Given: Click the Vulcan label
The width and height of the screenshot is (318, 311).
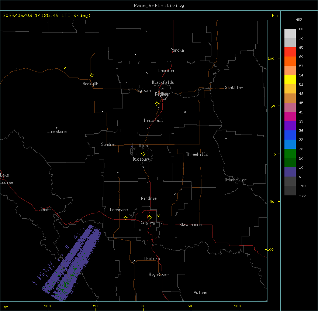Looking at the screenshot, I should point(200,293).
